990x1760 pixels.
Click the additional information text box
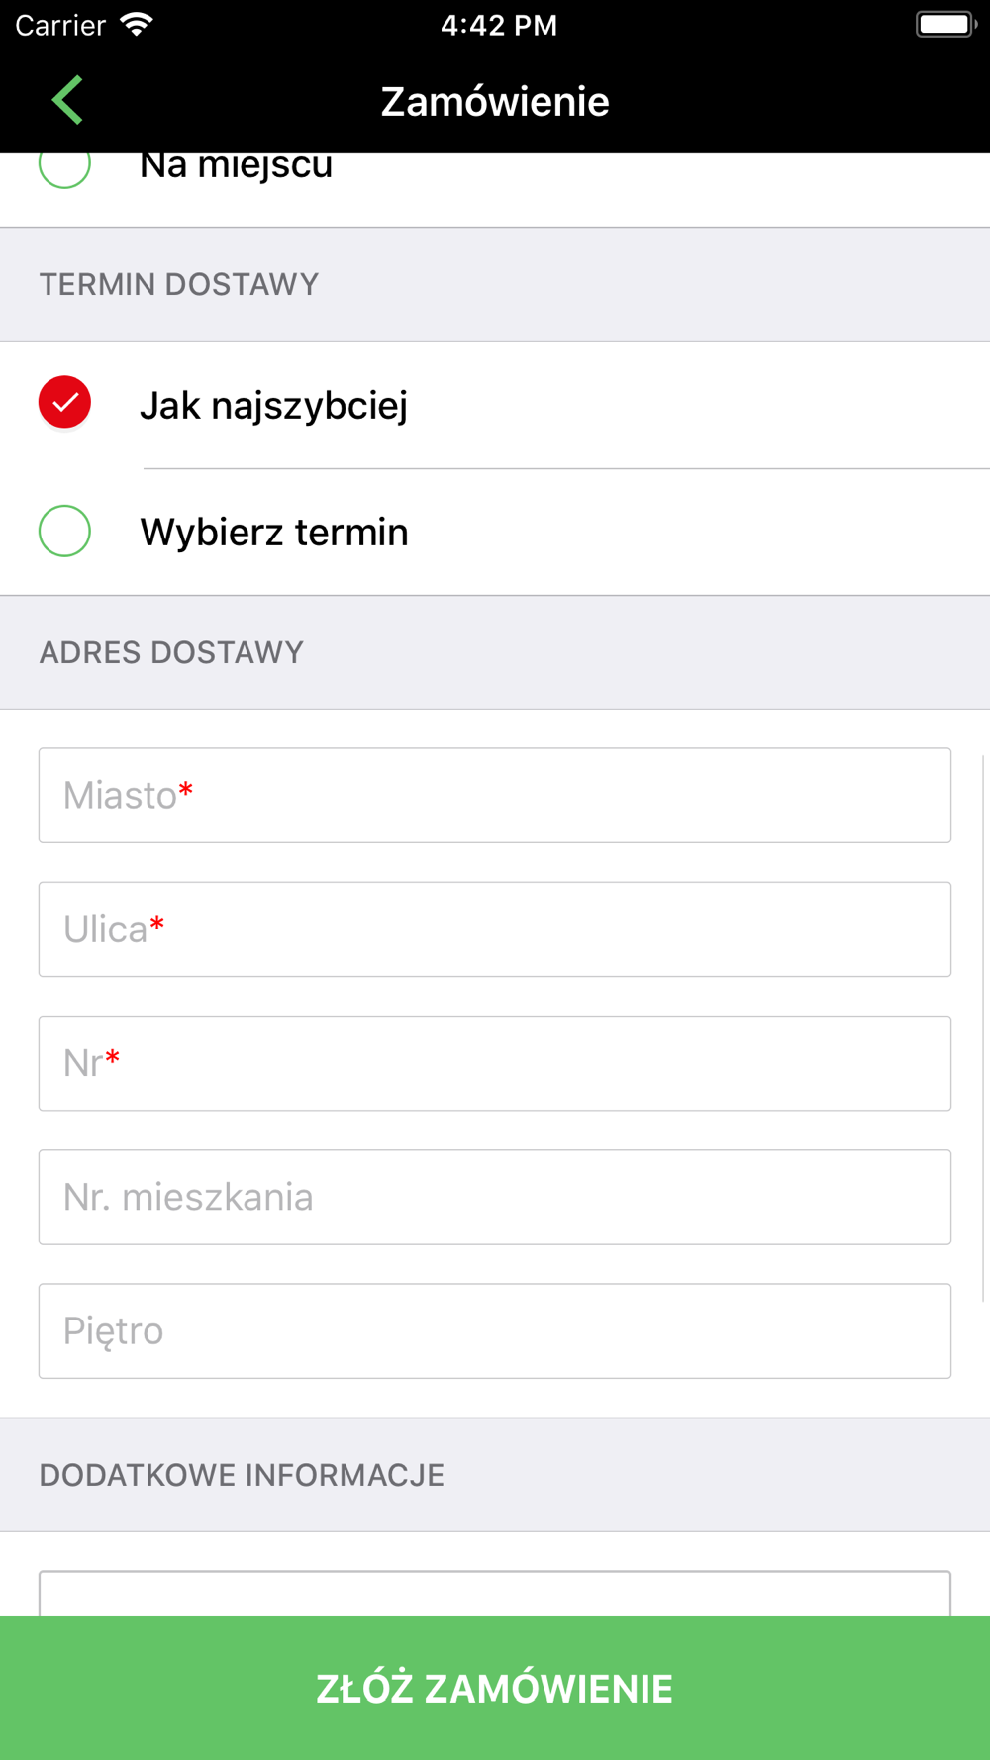[x=495, y=1594]
